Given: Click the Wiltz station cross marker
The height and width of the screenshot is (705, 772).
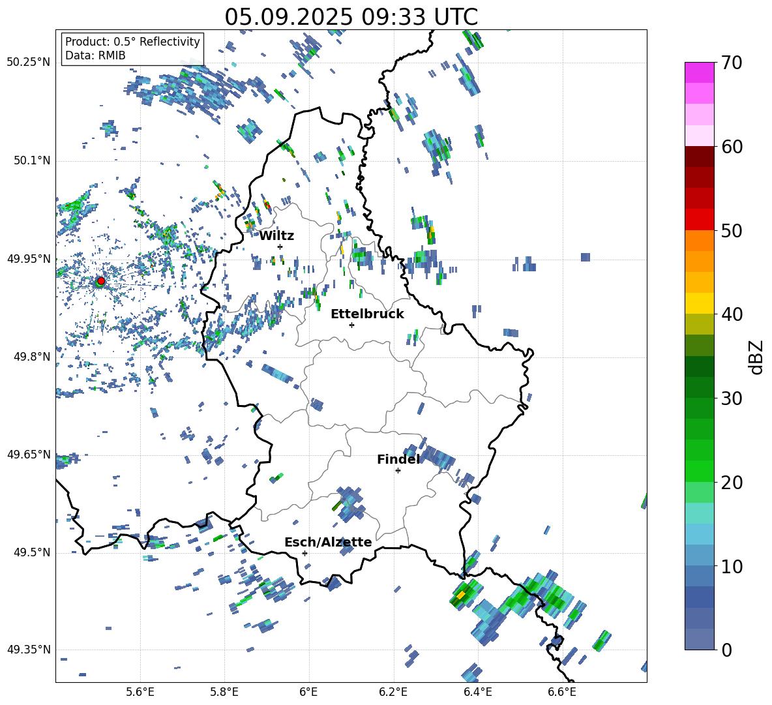Looking at the screenshot, I should pos(280,247).
